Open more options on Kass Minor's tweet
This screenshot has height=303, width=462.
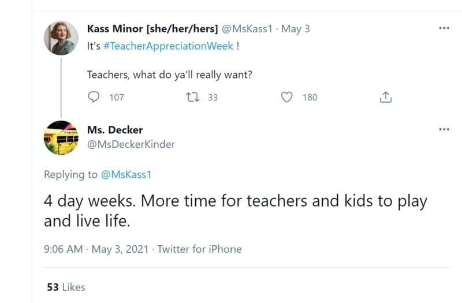444,28
